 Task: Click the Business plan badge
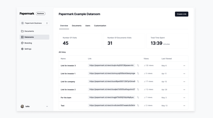(x=41, y=13)
